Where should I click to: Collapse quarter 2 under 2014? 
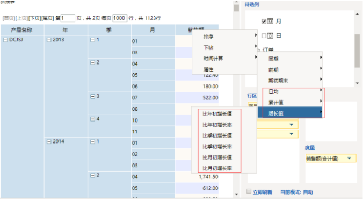click(x=92, y=176)
